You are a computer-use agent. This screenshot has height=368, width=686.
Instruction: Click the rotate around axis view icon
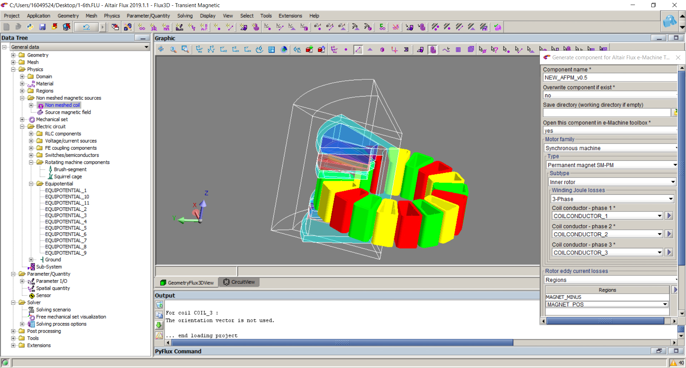(x=259, y=50)
